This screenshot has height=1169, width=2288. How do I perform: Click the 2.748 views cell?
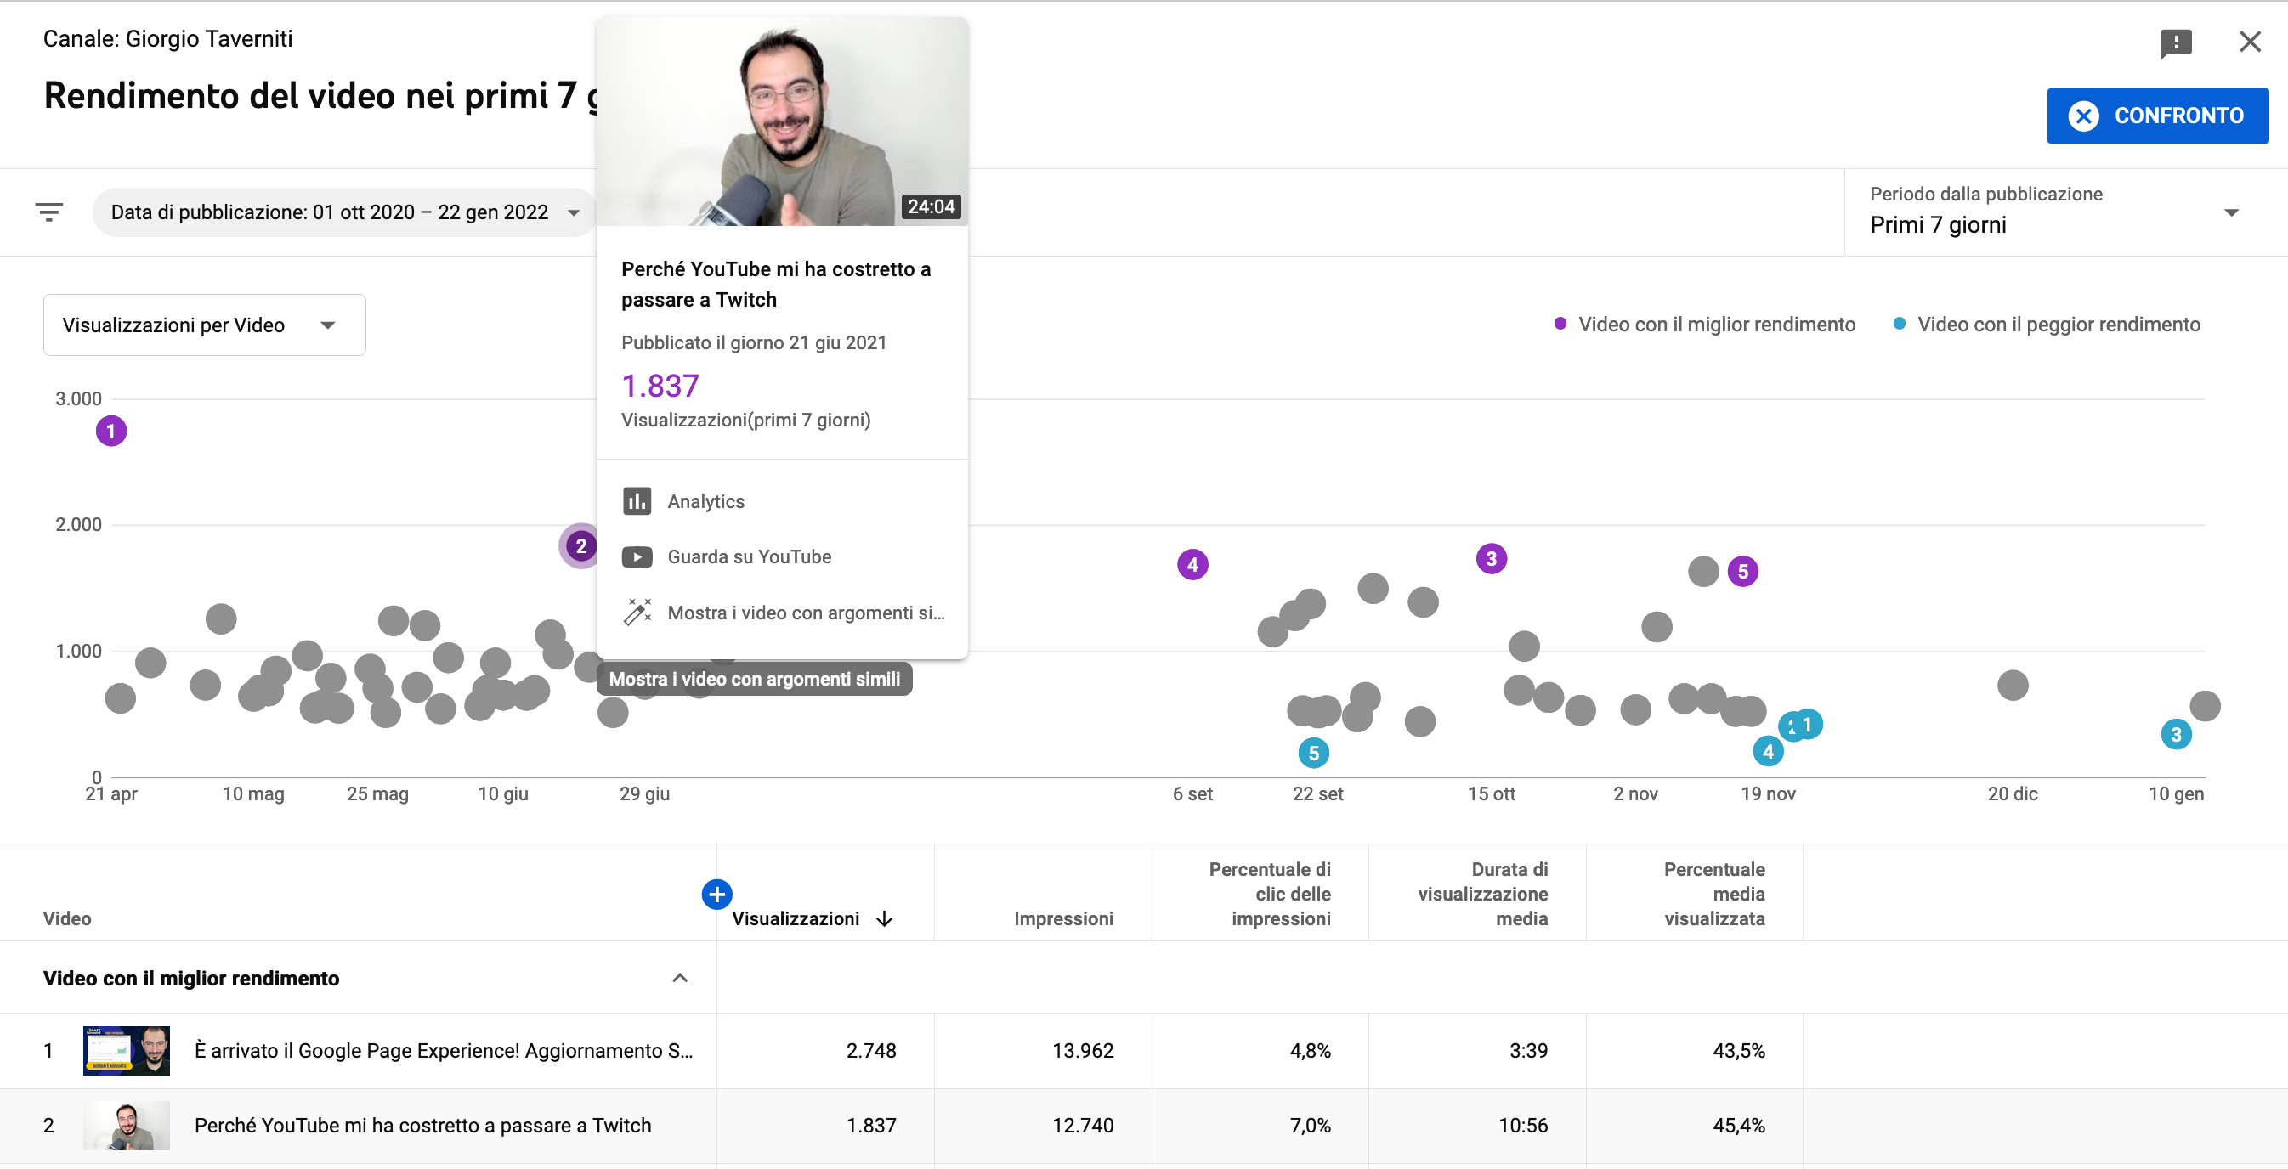tap(870, 1050)
